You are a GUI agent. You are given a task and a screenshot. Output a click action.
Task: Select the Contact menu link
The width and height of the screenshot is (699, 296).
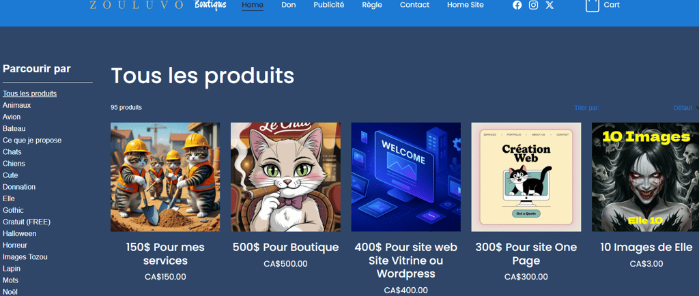(414, 5)
